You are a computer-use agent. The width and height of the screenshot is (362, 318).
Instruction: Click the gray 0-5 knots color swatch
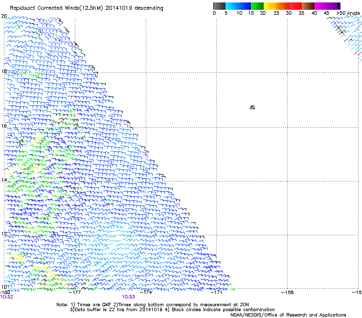[x=219, y=6]
